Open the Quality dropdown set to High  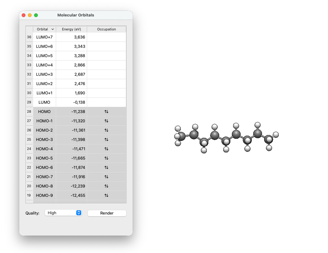pos(63,213)
